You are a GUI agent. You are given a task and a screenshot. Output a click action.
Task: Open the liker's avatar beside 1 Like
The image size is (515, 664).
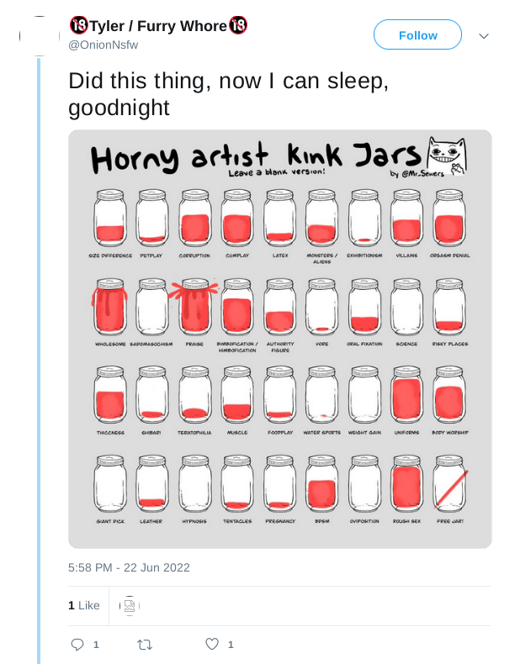click(x=130, y=605)
